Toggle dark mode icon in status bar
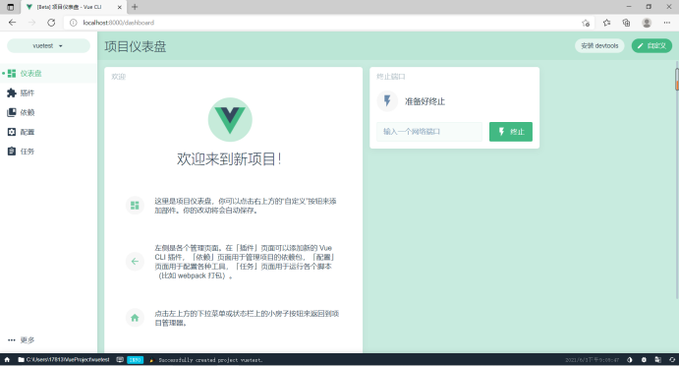 [630, 359]
